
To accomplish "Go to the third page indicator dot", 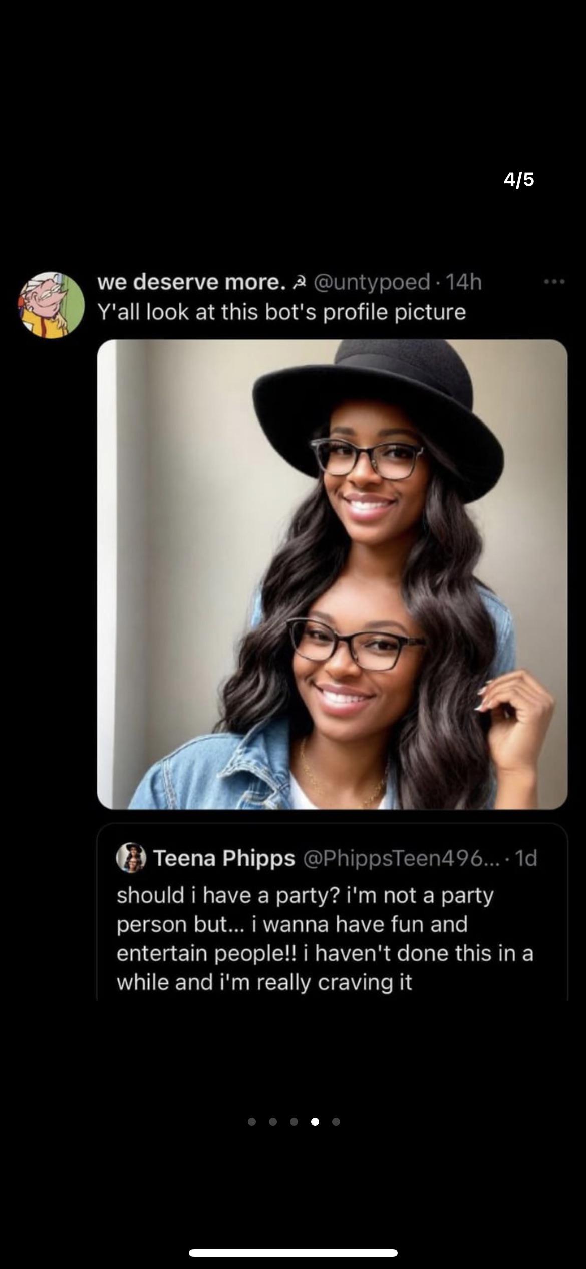I will pyautogui.click(x=294, y=1122).
